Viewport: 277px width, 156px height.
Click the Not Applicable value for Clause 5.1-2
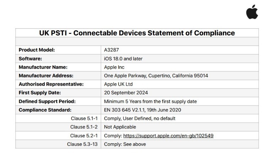[x=120, y=127]
